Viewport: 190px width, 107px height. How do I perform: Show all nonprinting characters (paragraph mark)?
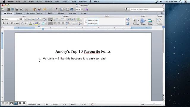57,9
